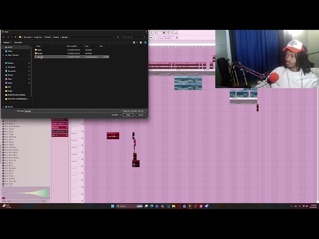Refresh the current folder view
Viewport: 319px width, 239px height.
pyautogui.click(x=118, y=37)
